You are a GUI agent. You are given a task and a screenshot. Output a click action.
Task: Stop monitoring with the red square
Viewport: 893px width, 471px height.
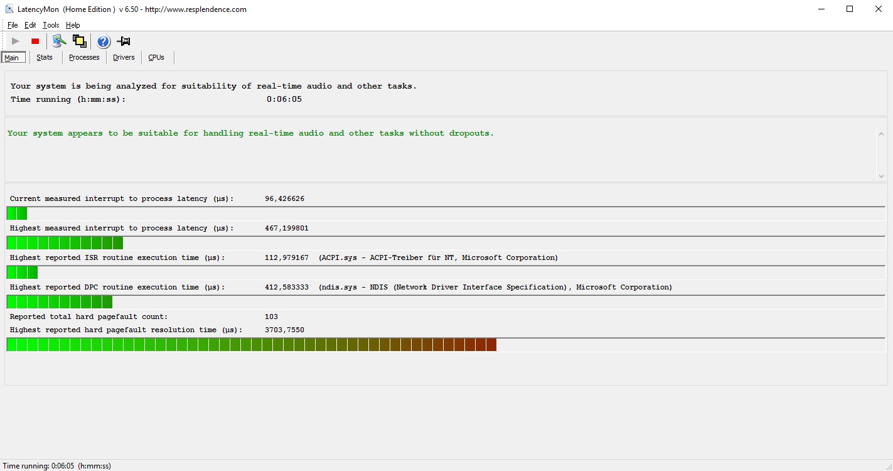pyautogui.click(x=35, y=41)
